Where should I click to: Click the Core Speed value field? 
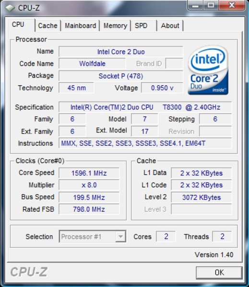(89, 173)
